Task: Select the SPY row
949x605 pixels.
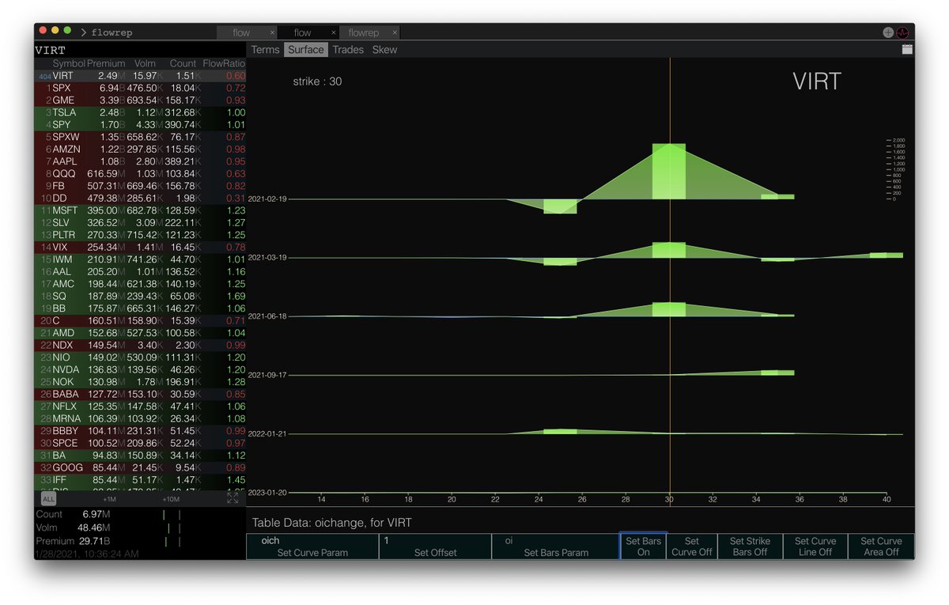Action: [140, 125]
